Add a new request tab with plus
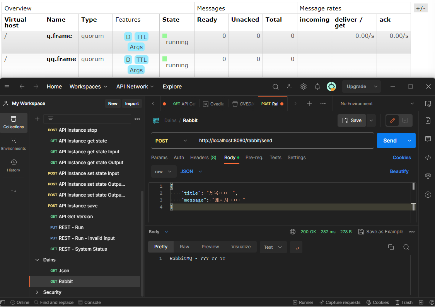 309,103
